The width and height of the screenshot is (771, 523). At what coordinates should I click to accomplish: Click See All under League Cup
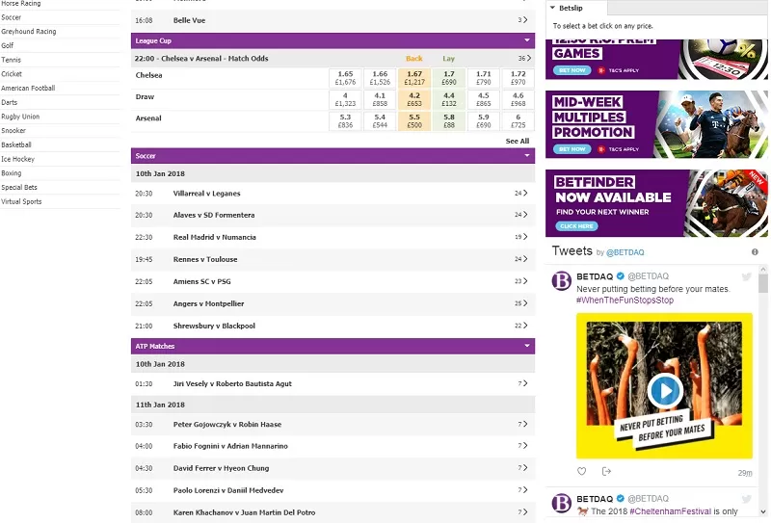tap(518, 141)
